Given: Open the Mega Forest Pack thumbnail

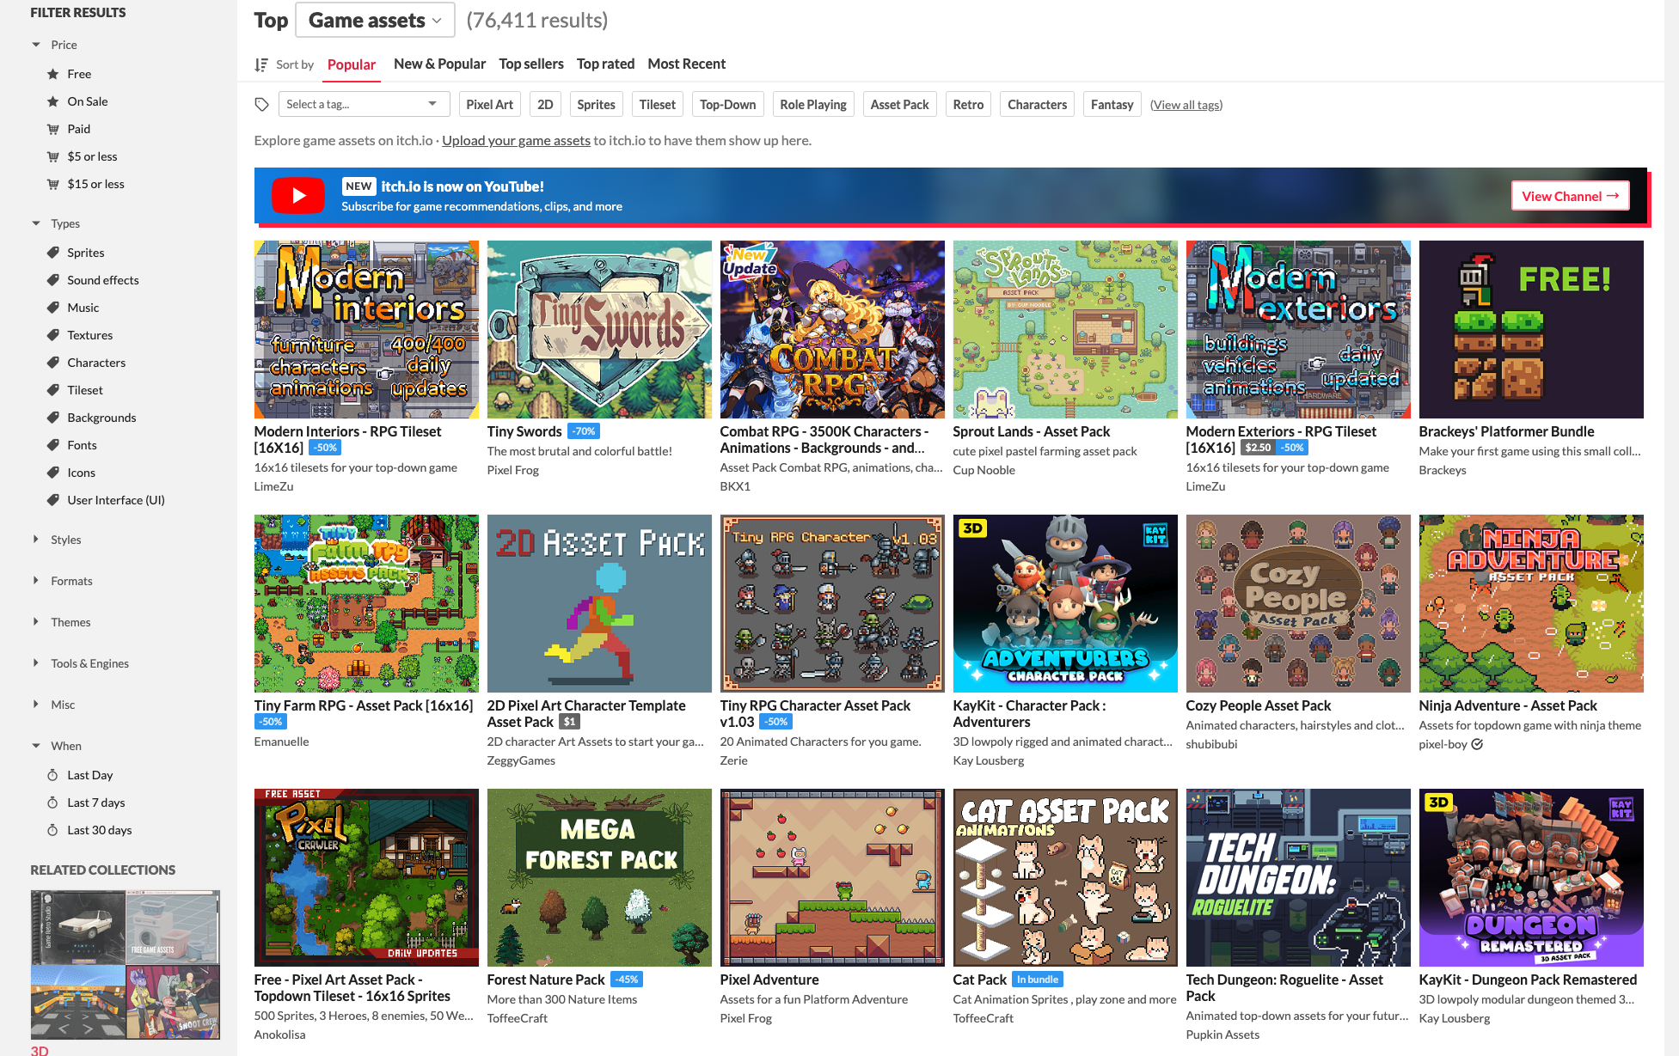Looking at the screenshot, I should pos(599,877).
